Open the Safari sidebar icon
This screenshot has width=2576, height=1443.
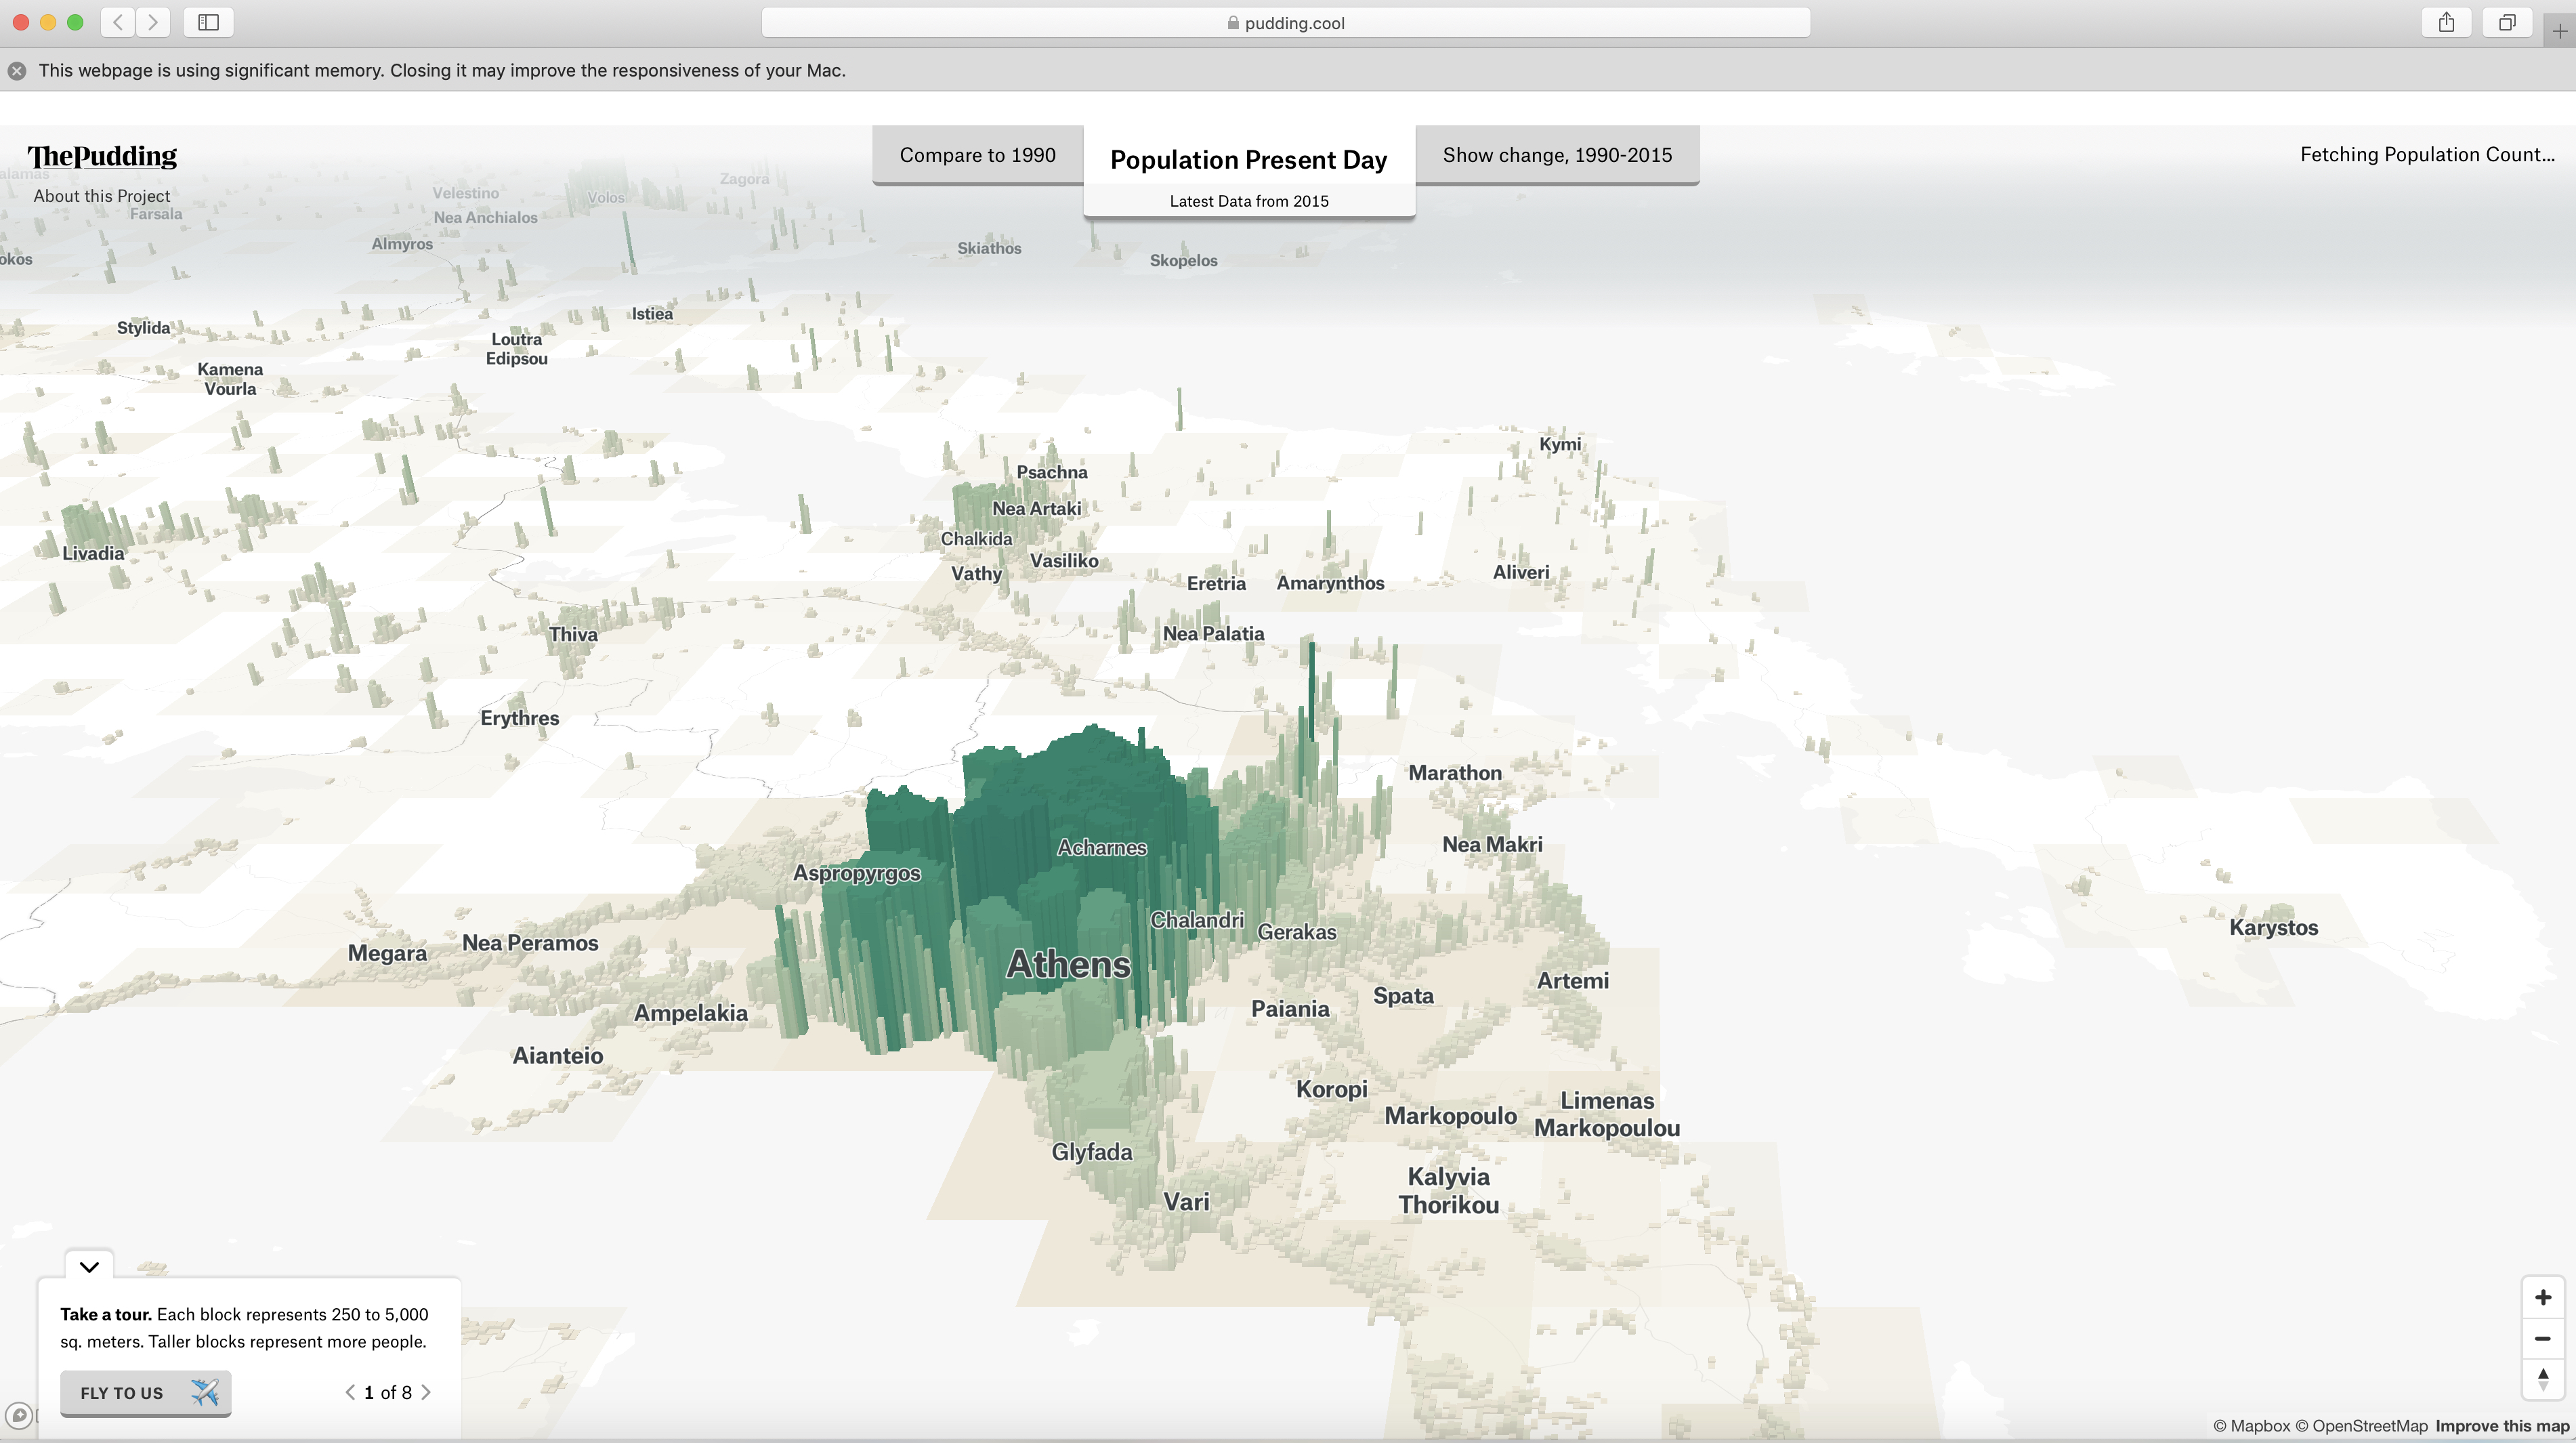click(209, 22)
